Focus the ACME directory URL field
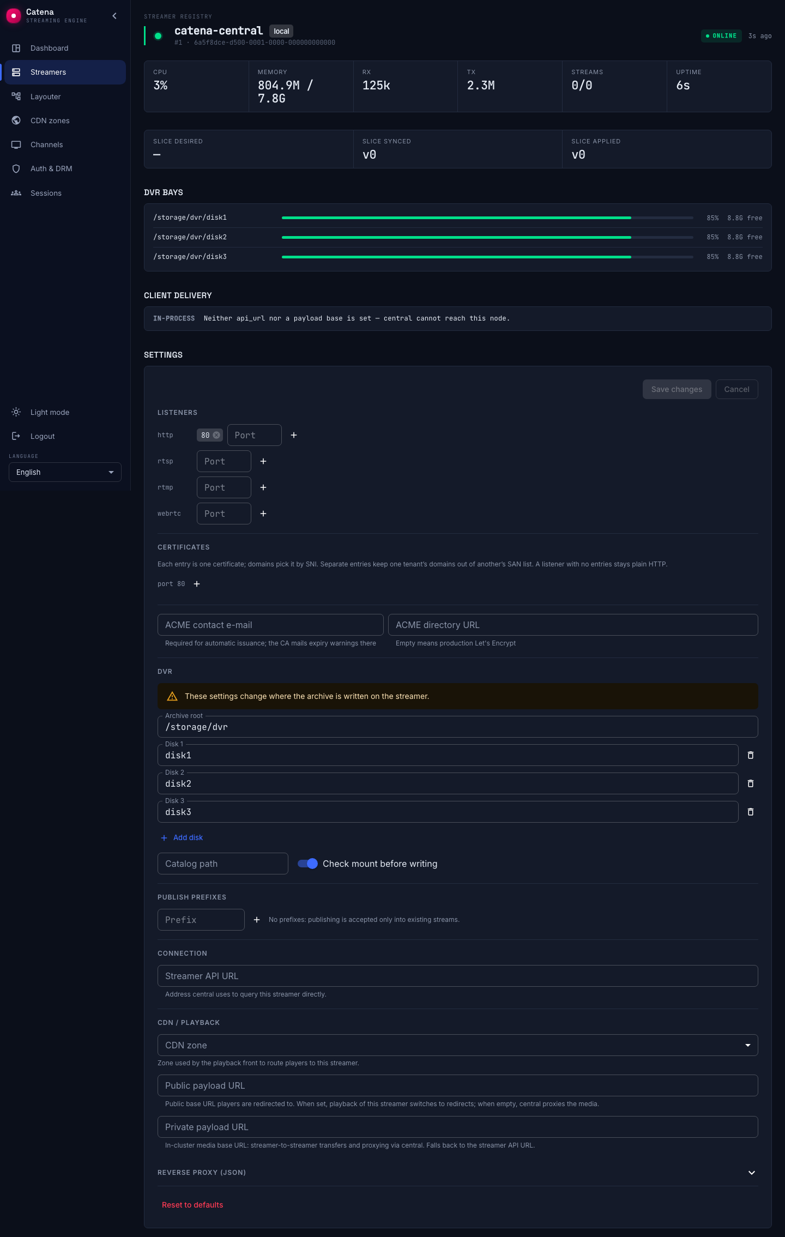 [x=573, y=625]
